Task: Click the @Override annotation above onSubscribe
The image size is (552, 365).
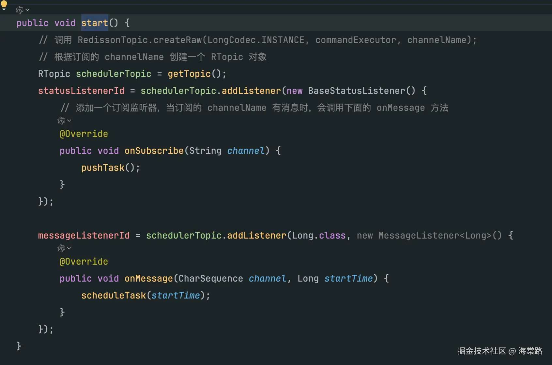Action: pyautogui.click(x=84, y=134)
